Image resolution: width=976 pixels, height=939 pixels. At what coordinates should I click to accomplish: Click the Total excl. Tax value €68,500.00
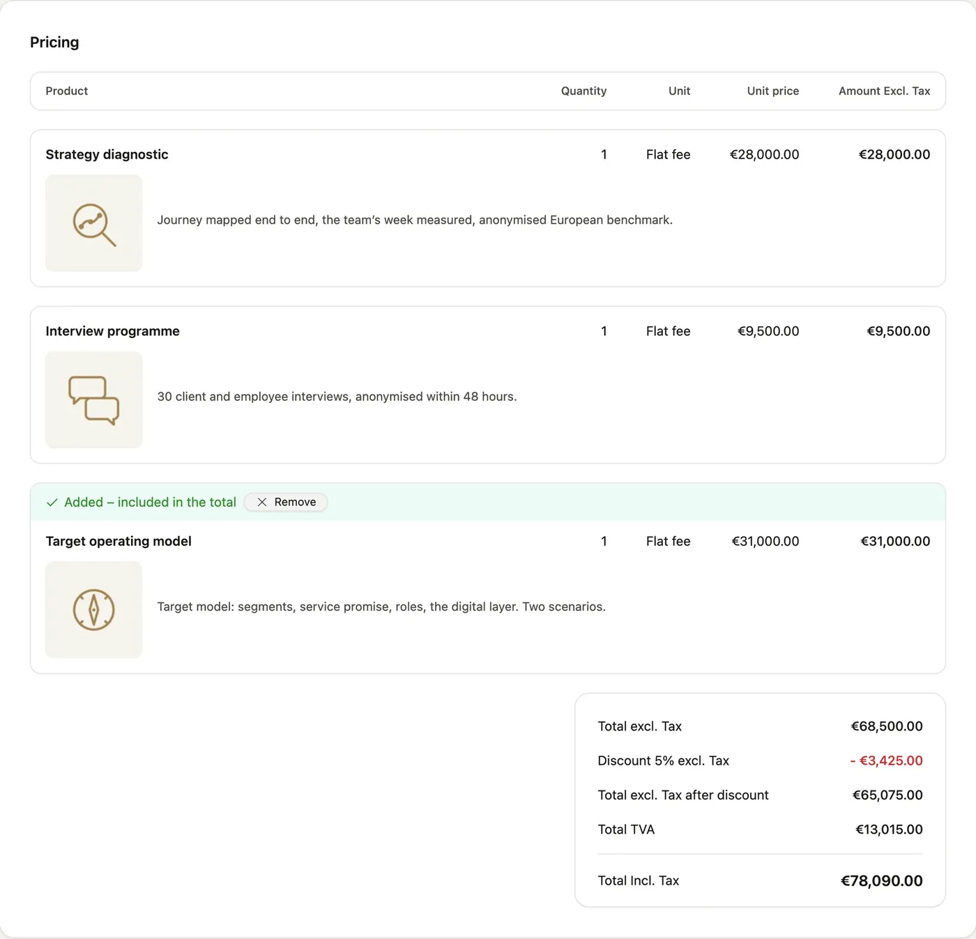(x=887, y=726)
